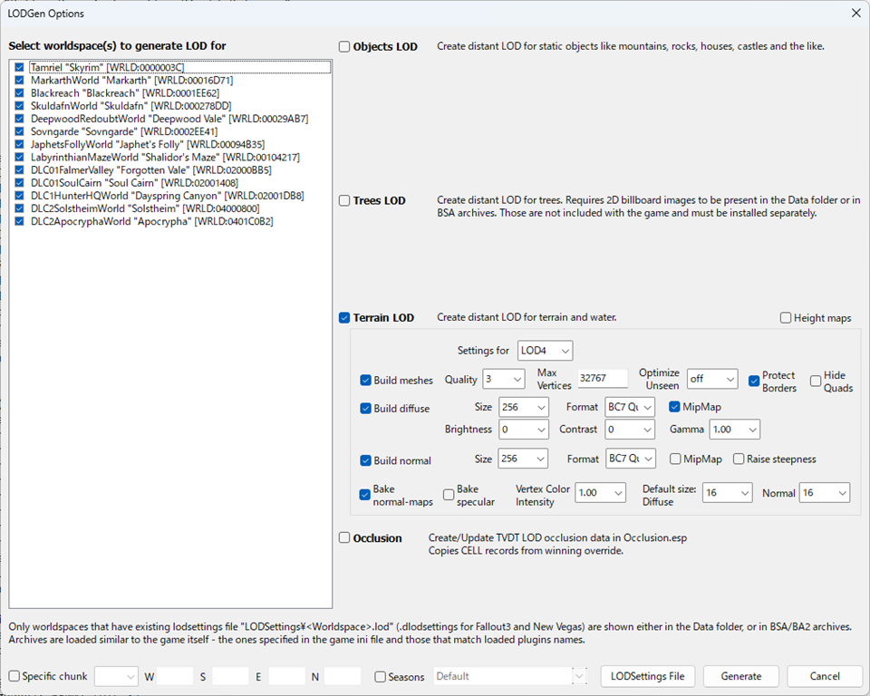870x696 pixels.
Task: Open Vertex Color Intensity dropdown
Action: (601, 493)
